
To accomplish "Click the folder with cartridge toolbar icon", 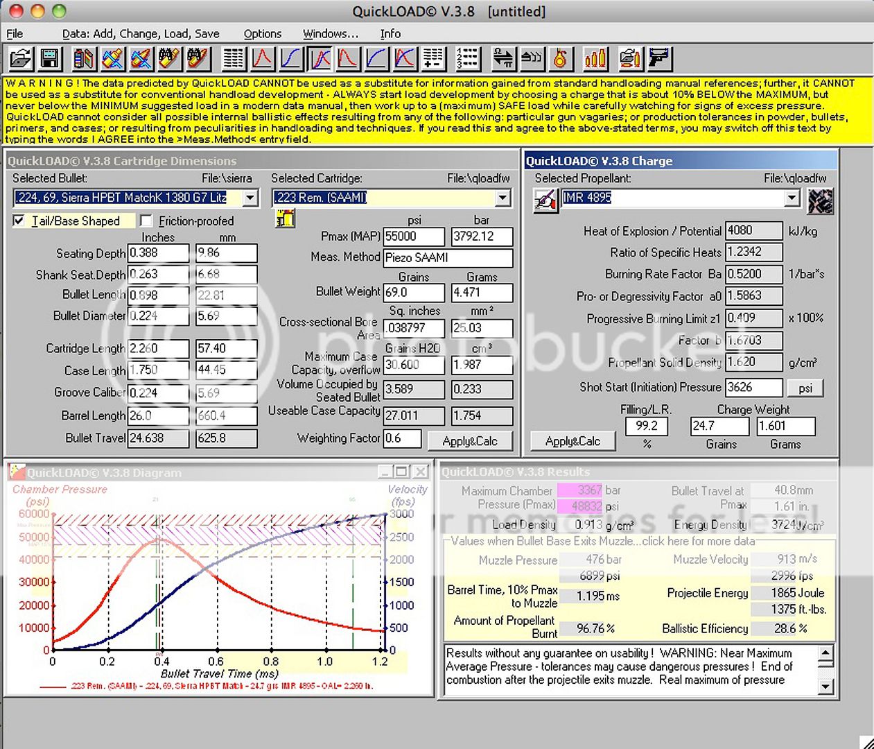I will pyautogui.click(x=630, y=58).
